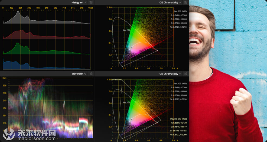This screenshot has width=267, height=142.
Task: Click the 816 histogram scale label
Action: (73, 8)
